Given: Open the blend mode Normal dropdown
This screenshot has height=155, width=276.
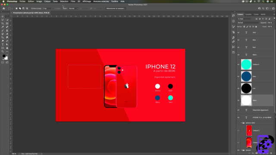Looking at the screenshot, I should click(x=248, y=23).
